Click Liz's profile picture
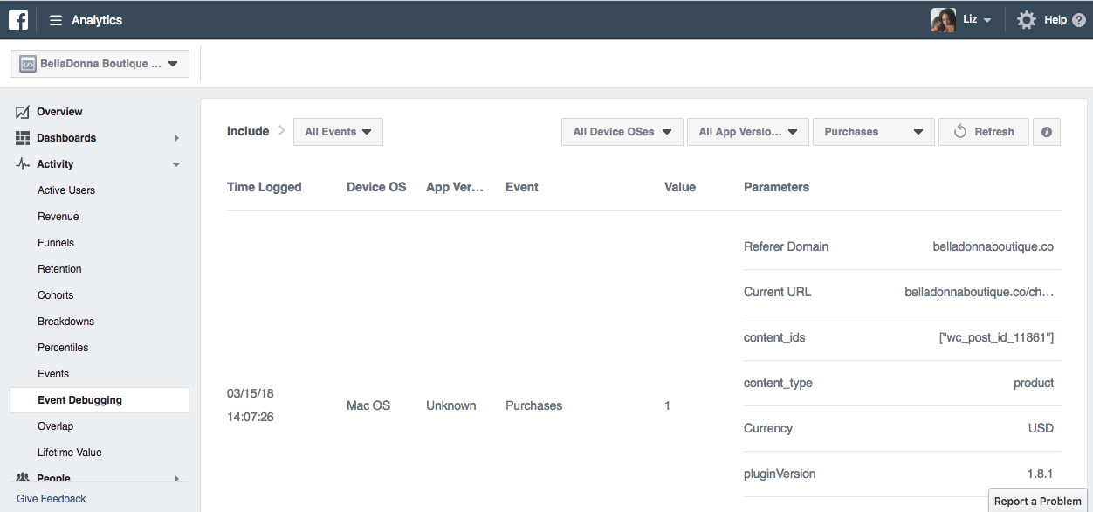1093x512 pixels. (944, 20)
